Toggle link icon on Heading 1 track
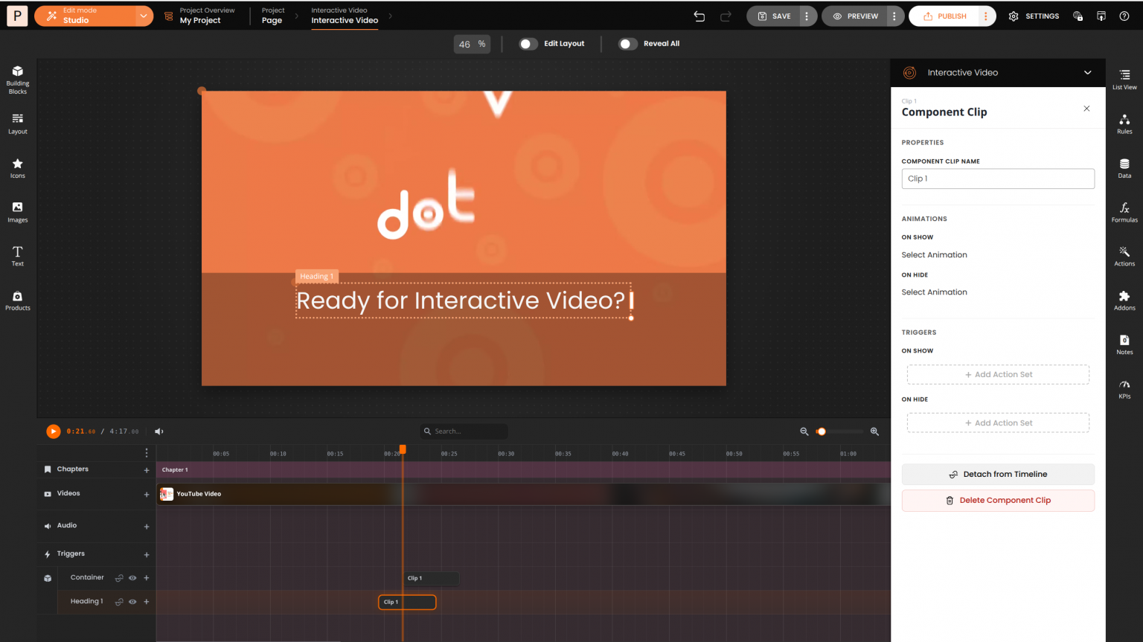 (119, 602)
